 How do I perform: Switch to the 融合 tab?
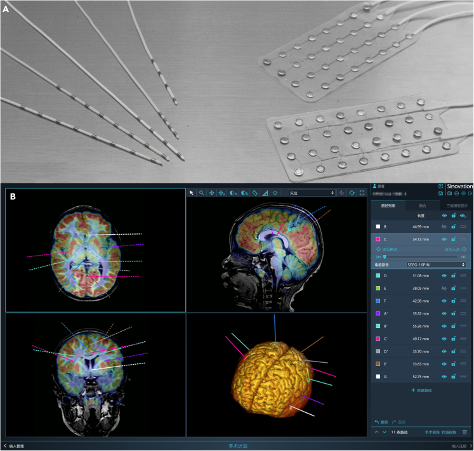pos(421,206)
